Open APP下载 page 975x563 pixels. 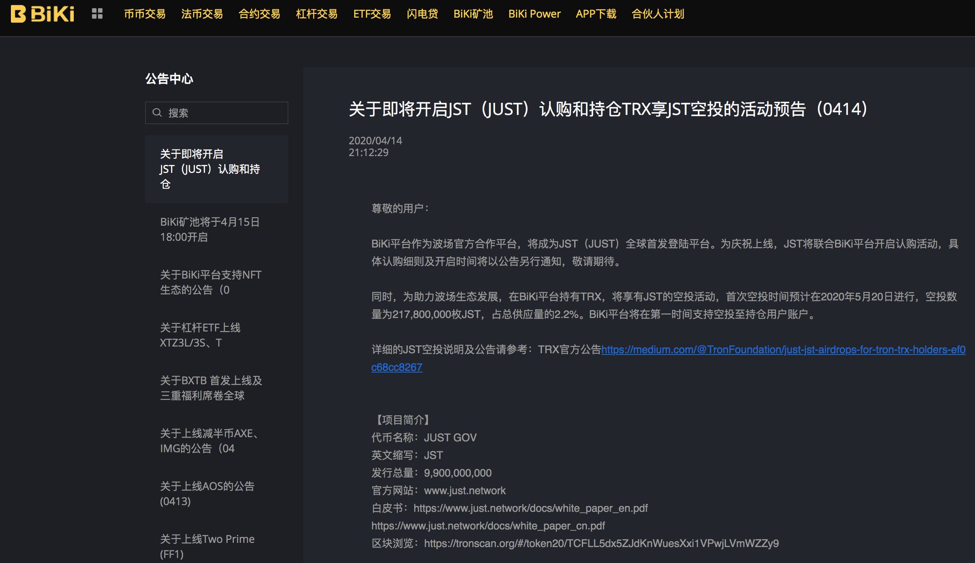[x=596, y=14]
